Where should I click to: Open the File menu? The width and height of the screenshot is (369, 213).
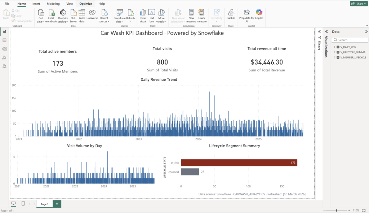tap(7, 4)
